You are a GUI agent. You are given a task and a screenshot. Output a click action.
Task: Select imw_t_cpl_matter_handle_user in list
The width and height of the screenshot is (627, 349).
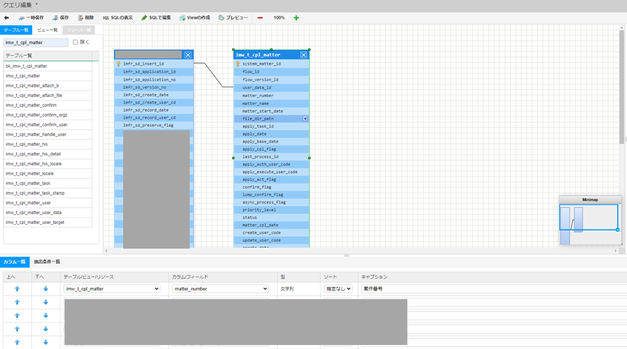48,134
